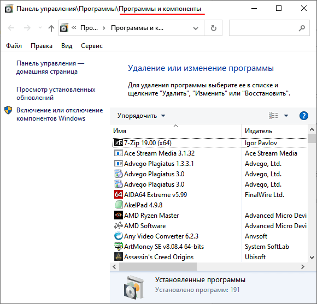Click the vertical scrollbar down arrow
The image size is (317, 304).
click(312, 258)
